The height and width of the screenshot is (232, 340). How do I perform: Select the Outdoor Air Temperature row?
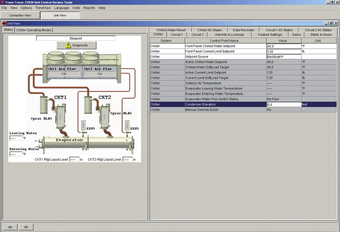coord(243,83)
